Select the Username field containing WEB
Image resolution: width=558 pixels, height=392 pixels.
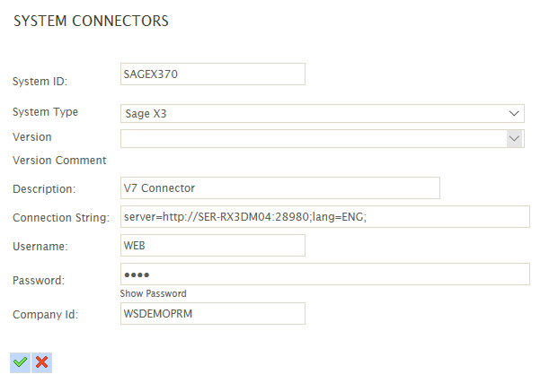tap(212, 245)
